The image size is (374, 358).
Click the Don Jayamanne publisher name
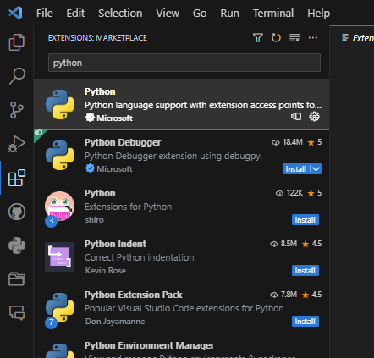click(115, 322)
